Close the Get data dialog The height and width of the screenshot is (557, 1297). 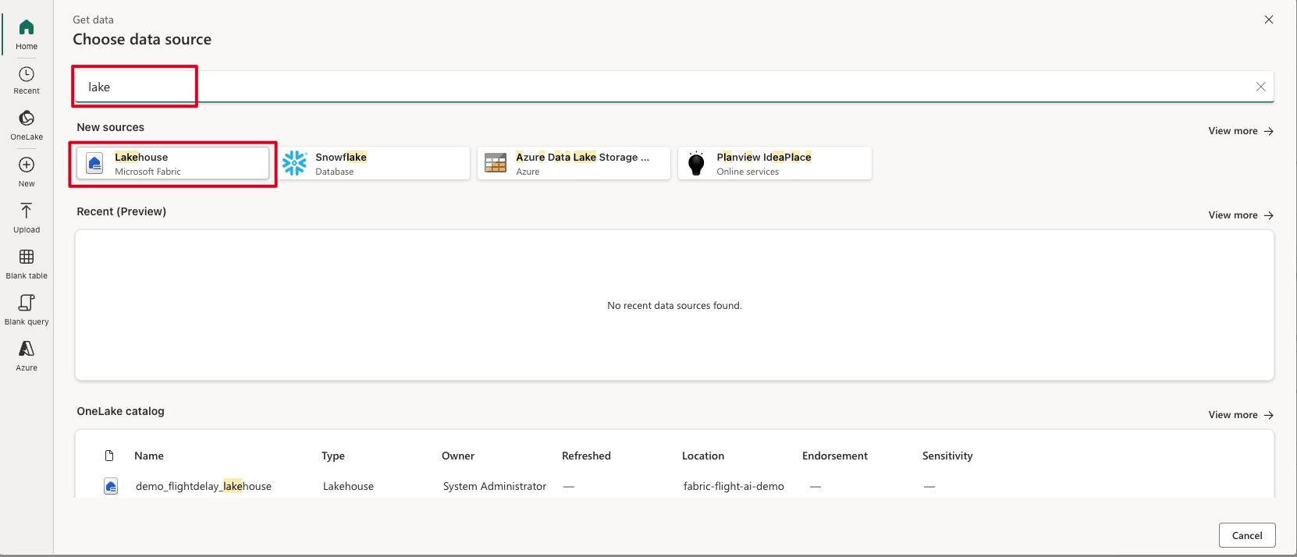[1268, 20]
